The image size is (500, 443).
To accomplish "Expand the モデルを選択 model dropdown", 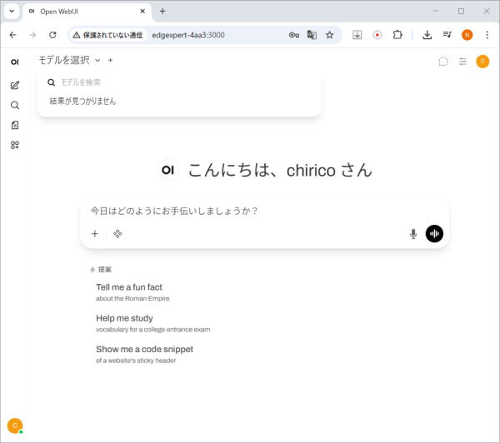I will coord(69,60).
